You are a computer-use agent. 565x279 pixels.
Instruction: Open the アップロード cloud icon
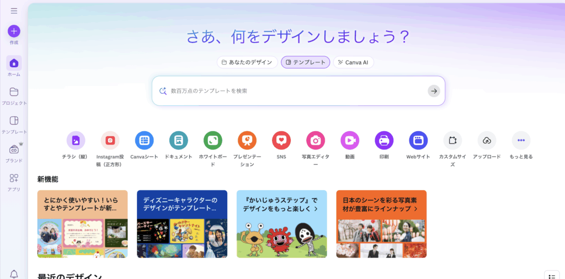[487, 141]
